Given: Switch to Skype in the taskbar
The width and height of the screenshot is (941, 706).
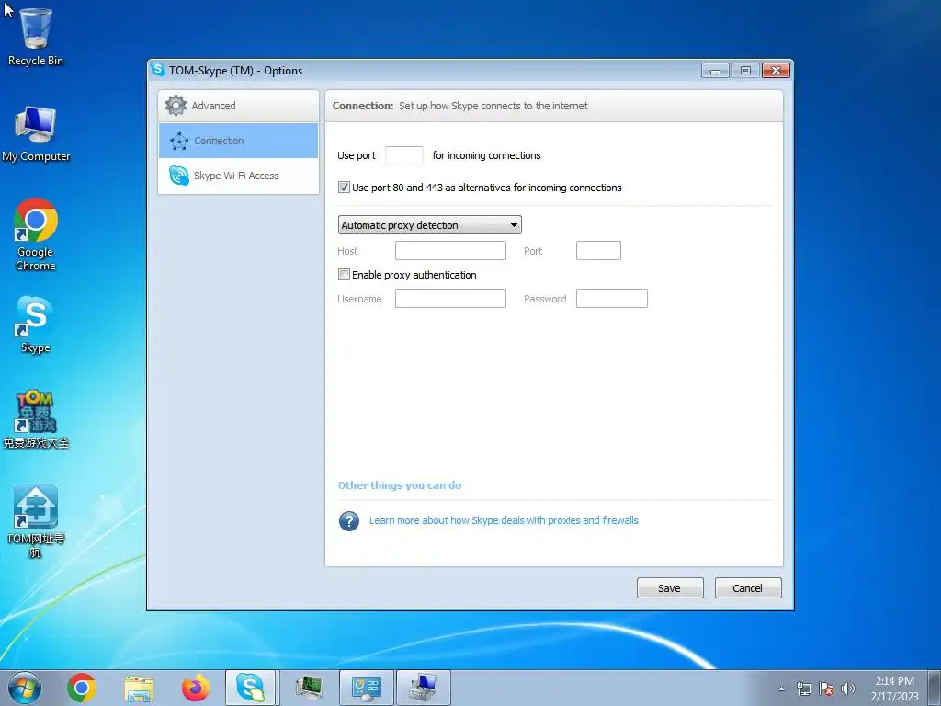Looking at the screenshot, I should (x=250, y=688).
